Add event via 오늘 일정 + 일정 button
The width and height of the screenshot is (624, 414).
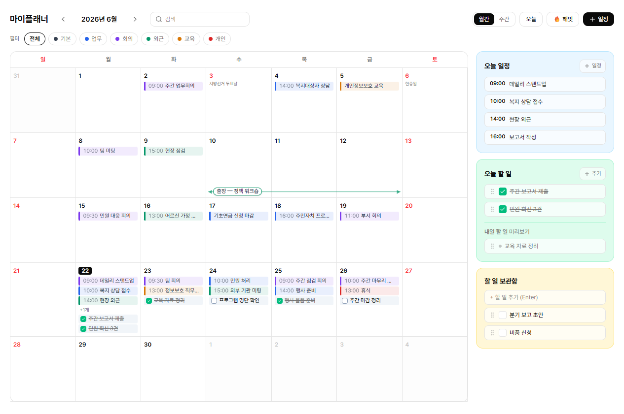(592, 66)
